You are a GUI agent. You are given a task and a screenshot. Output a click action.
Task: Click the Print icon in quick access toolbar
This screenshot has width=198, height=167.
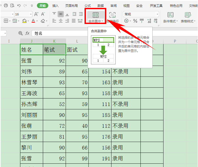[6, 6]
